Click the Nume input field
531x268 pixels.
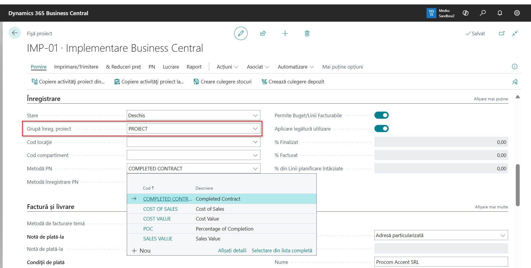pos(441,262)
